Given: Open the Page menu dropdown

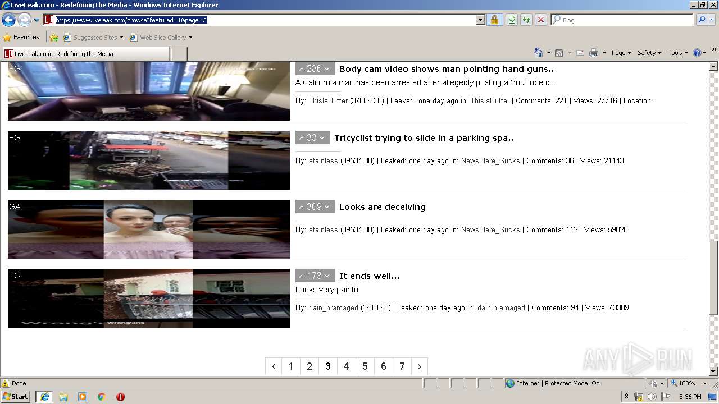Looking at the screenshot, I should pyautogui.click(x=621, y=53).
